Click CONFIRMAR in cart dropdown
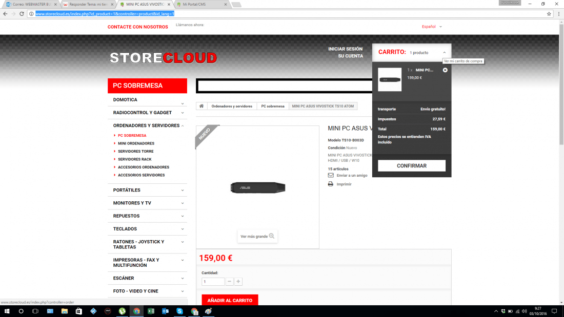564x317 pixels. 412,166
